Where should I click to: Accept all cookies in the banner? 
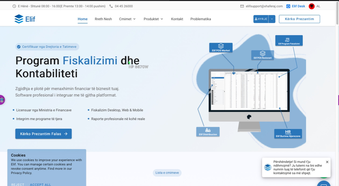[x=40, y=184]
